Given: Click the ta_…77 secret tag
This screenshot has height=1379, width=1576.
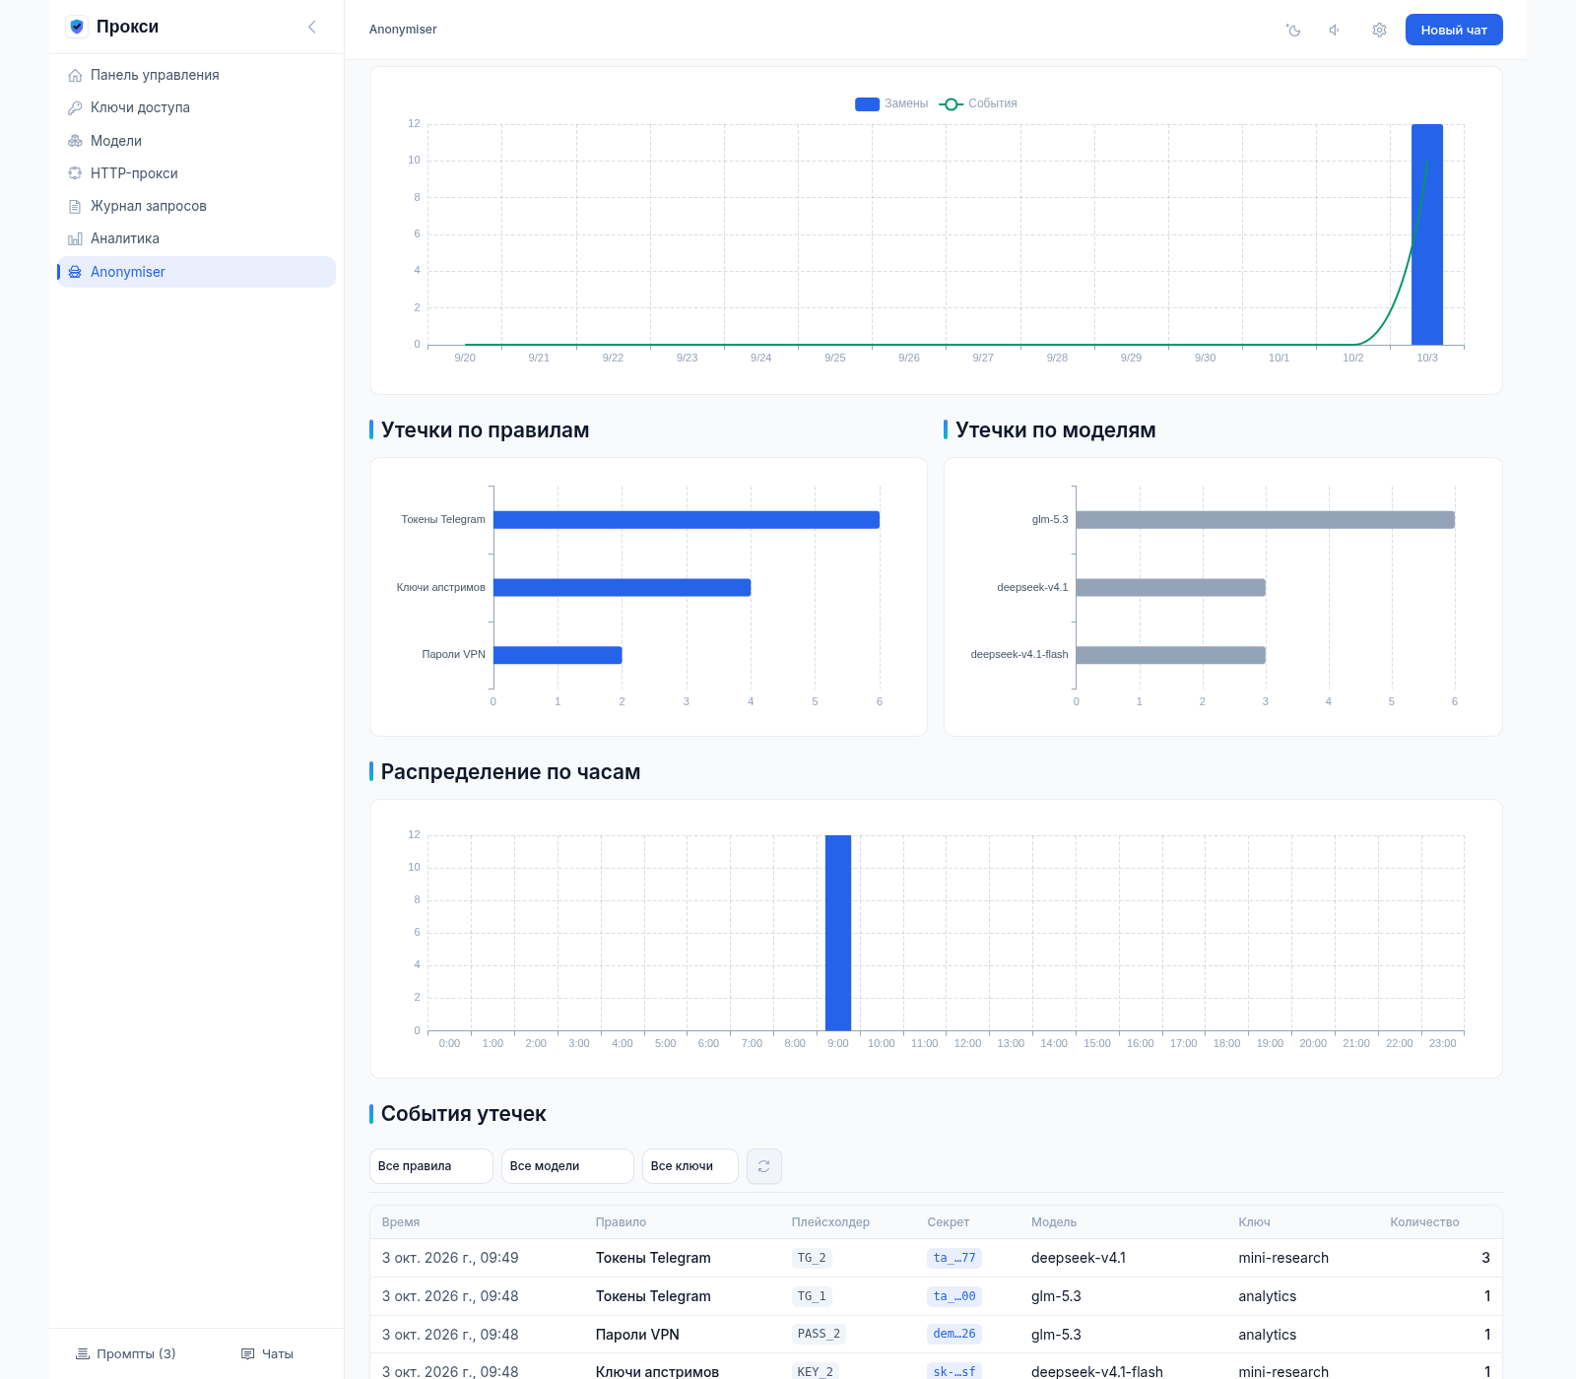Looking at the screenshot, I should pos(954,1258).
